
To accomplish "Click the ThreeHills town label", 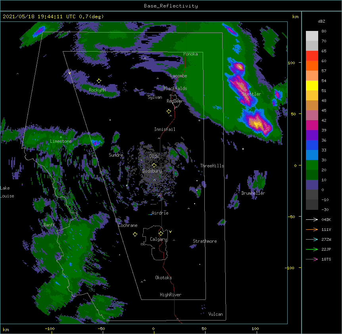I will [212, 166].
